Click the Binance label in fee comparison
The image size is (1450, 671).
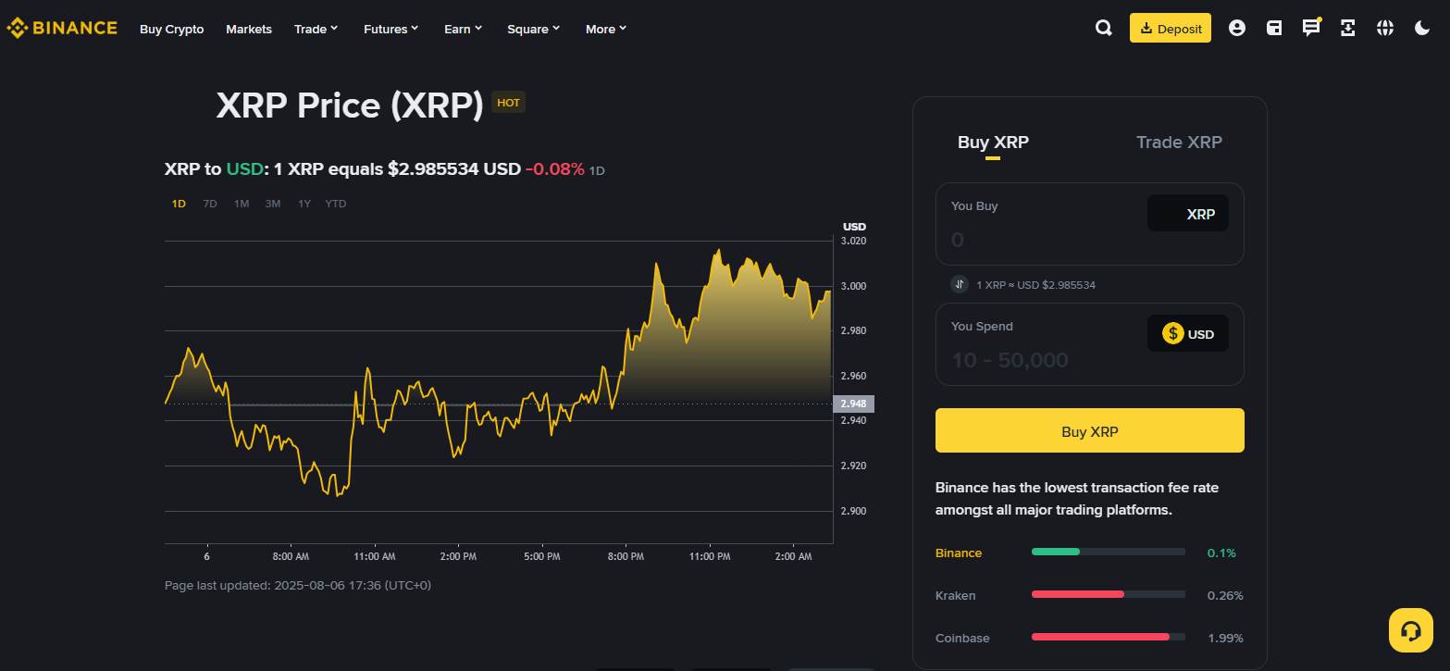pos(959,553)
